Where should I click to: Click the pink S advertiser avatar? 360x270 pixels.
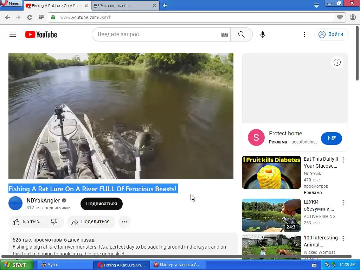point(256,137)
